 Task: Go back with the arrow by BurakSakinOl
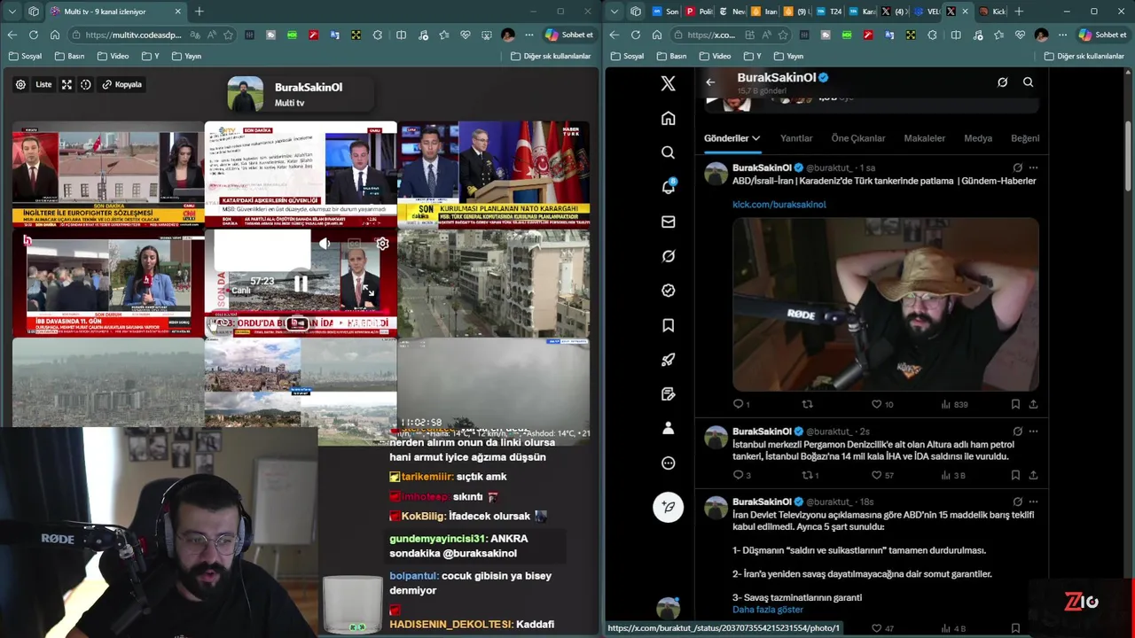click(710, 82)
